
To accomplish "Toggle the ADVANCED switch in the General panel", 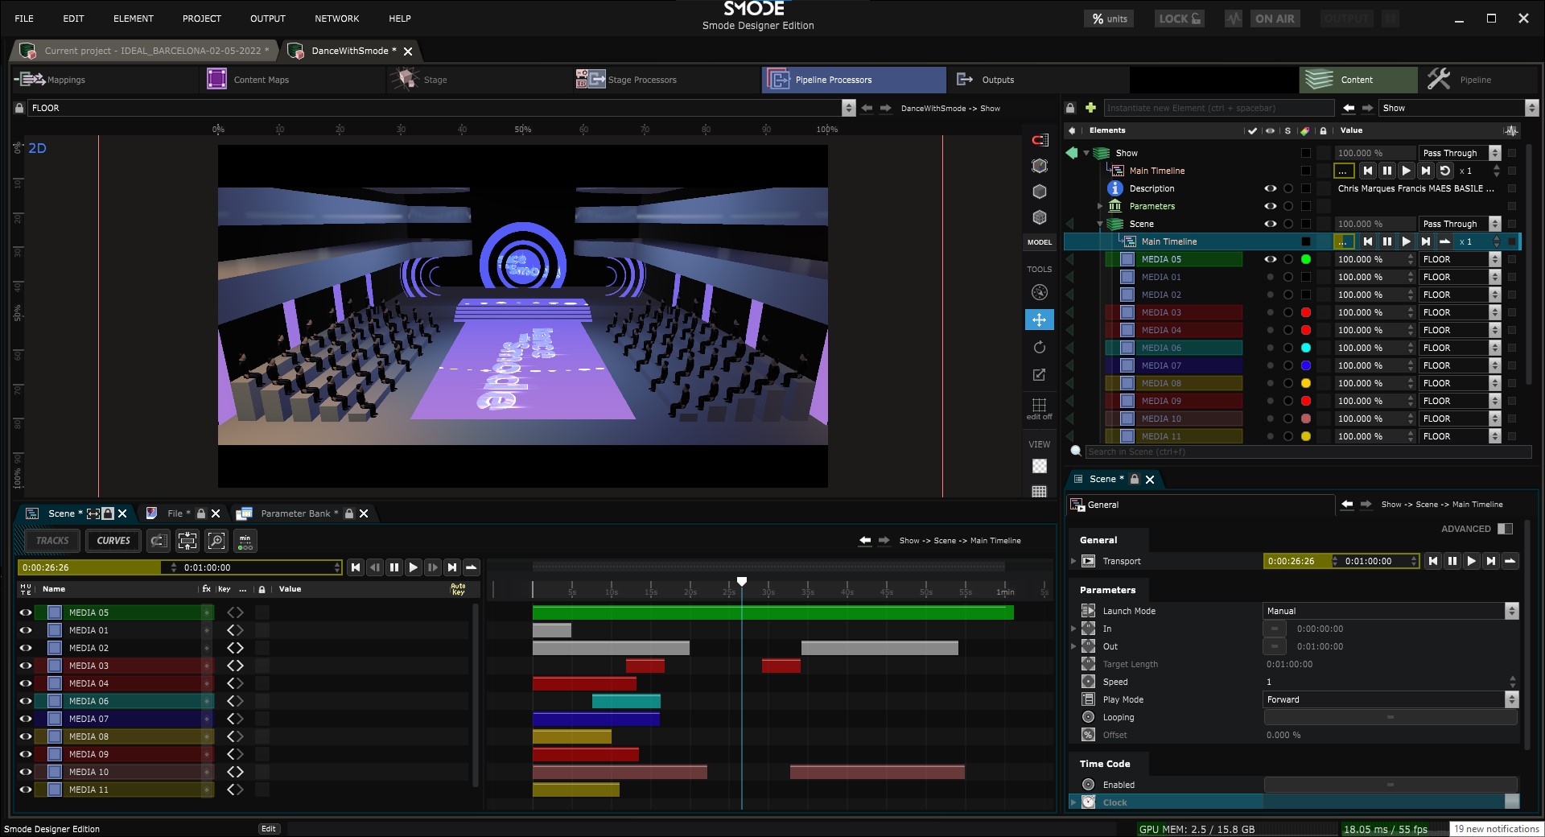I will pos(1505,529).
